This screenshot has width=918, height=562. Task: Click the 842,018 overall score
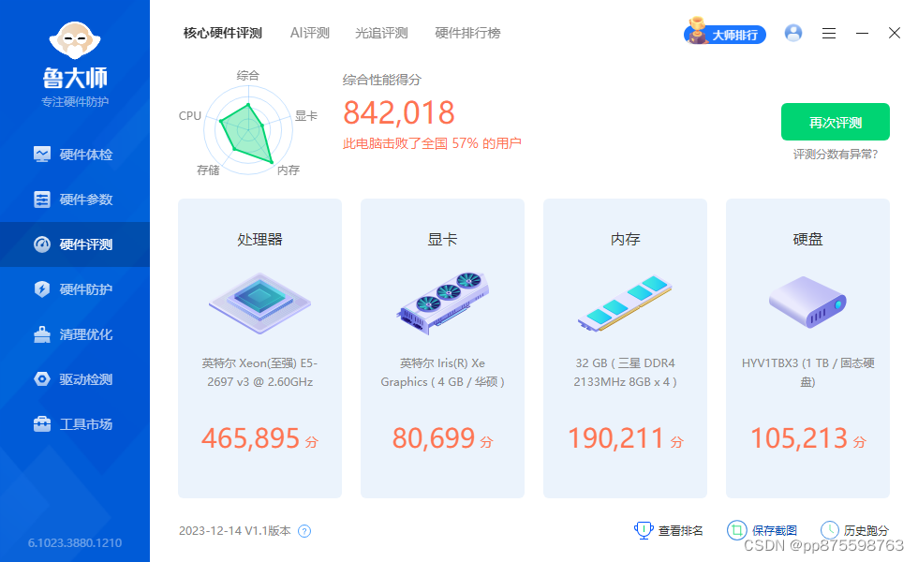click(x=399, y=112)
